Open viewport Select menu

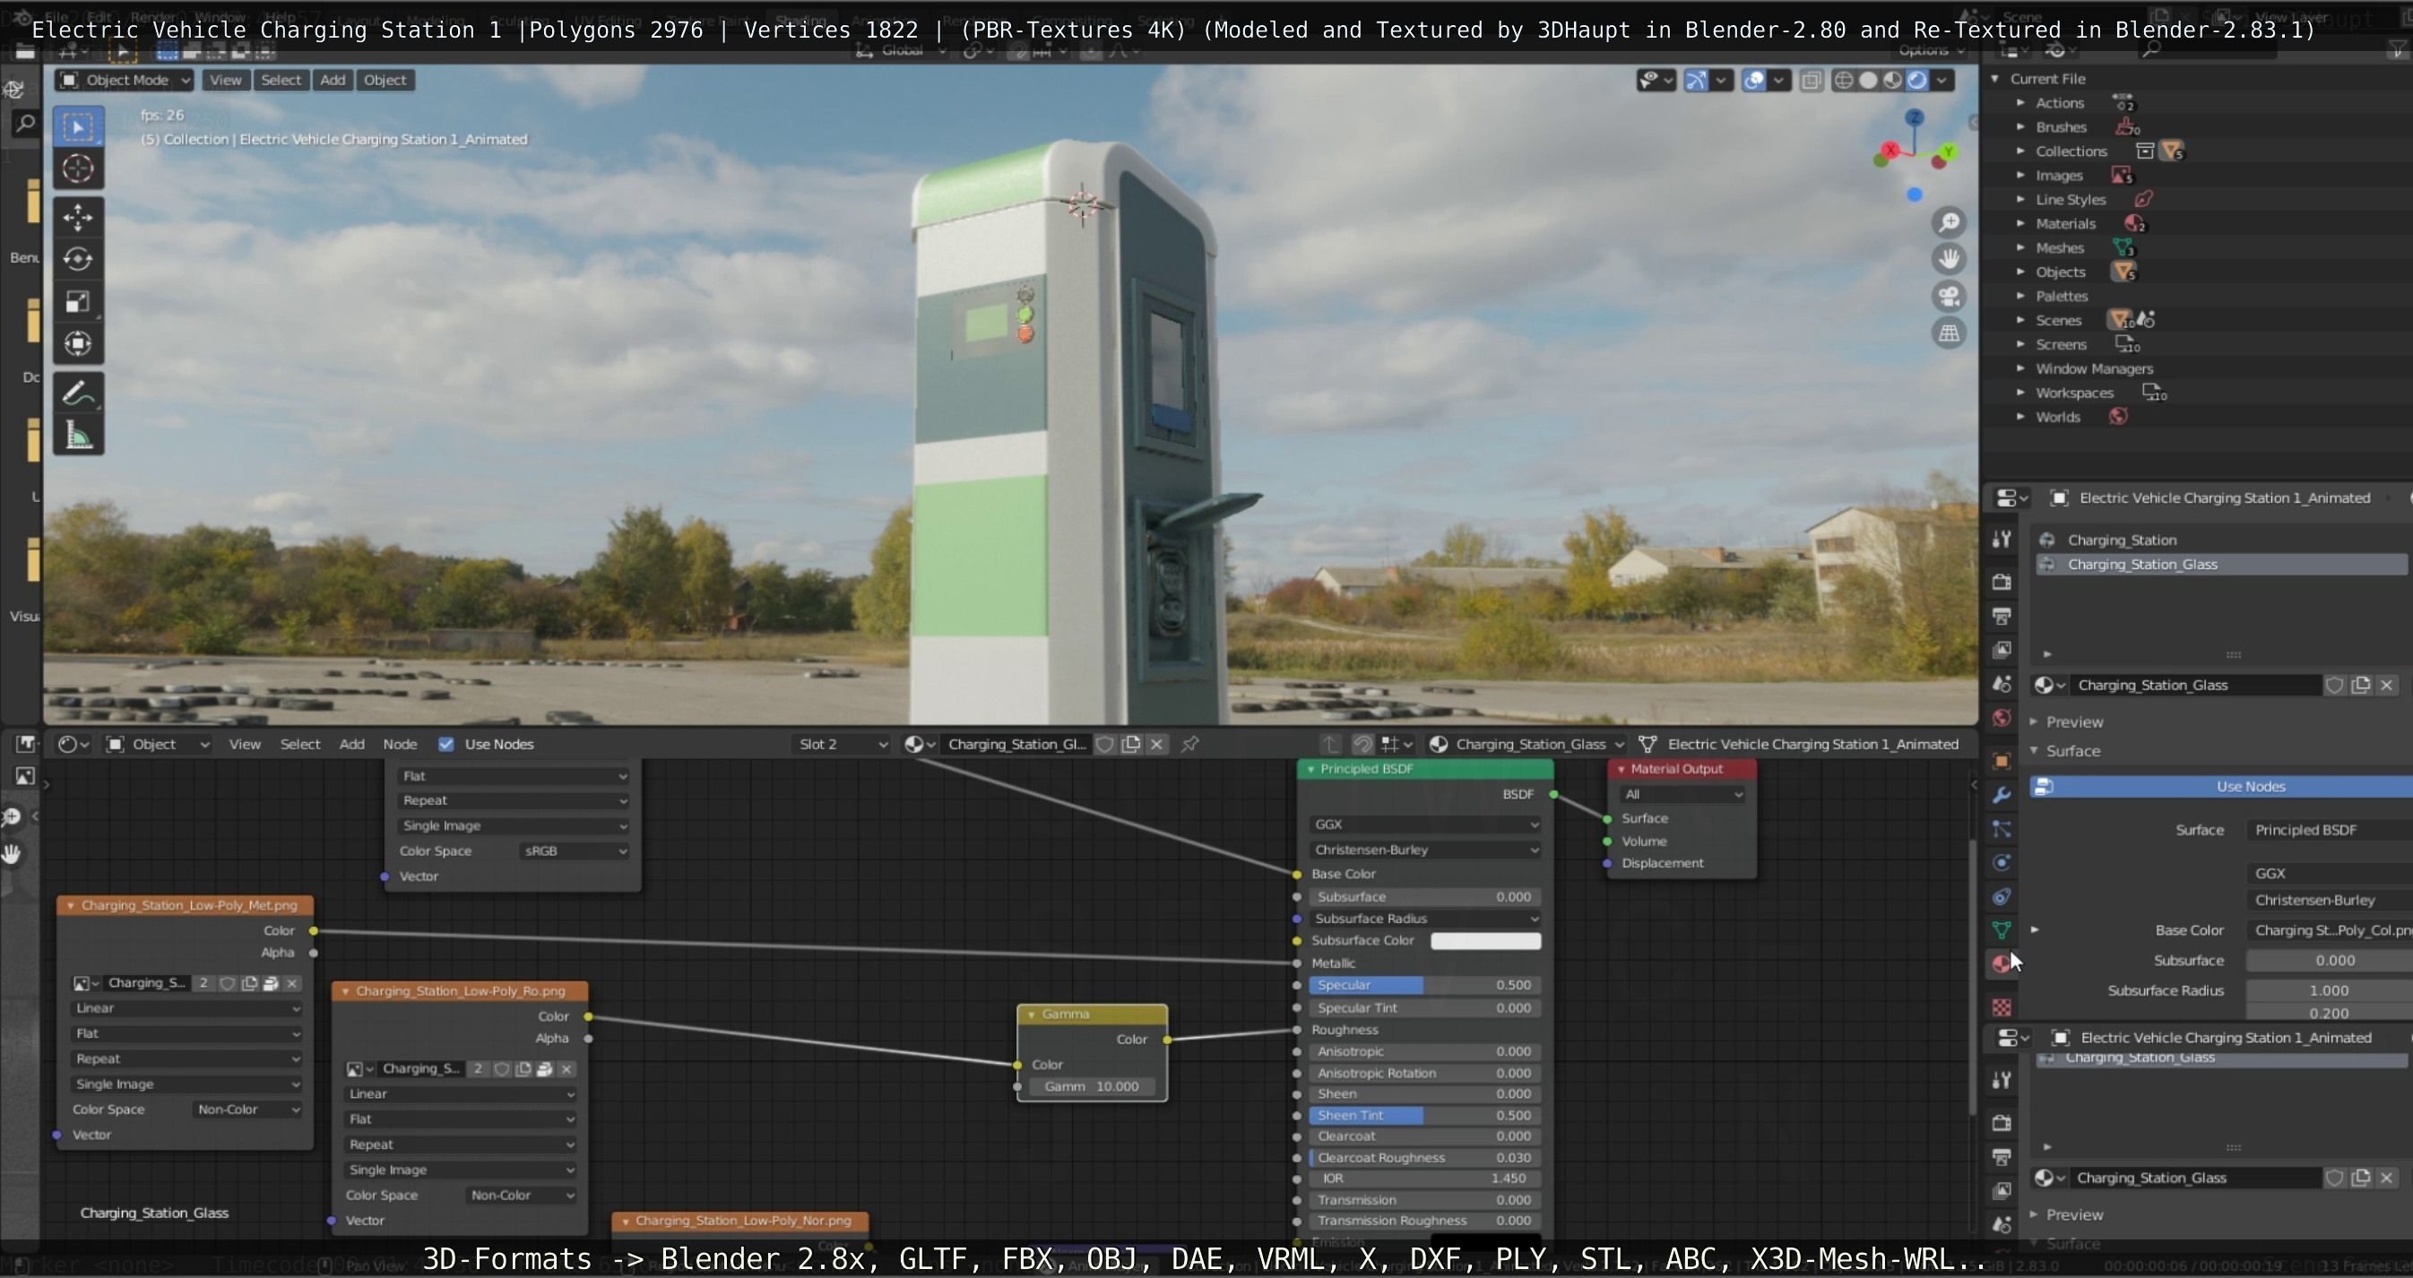(x=281, y=81)
